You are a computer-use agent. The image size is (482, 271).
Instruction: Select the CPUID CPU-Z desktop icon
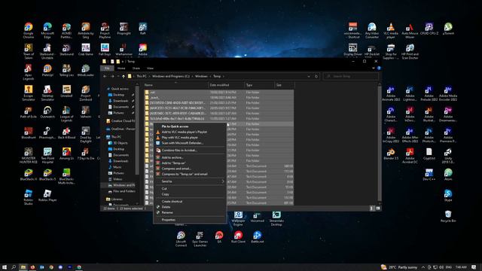coord(429,29)
